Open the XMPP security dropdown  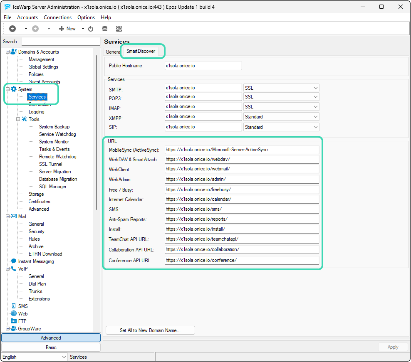coord(281,116)
